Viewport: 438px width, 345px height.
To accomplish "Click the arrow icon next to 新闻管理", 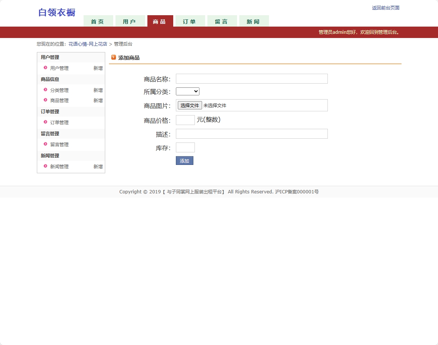I will point(45,166).
